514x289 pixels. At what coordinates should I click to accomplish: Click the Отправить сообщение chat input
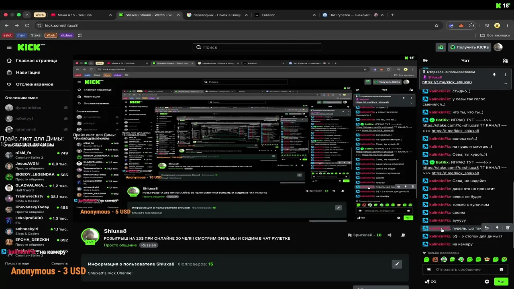[465, 269]
